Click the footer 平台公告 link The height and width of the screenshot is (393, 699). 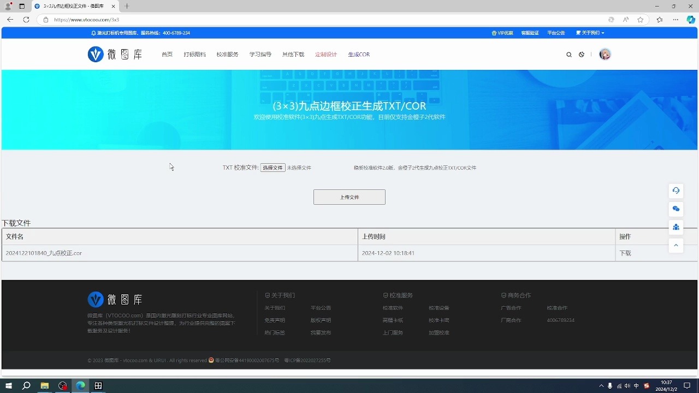(321, 308)
